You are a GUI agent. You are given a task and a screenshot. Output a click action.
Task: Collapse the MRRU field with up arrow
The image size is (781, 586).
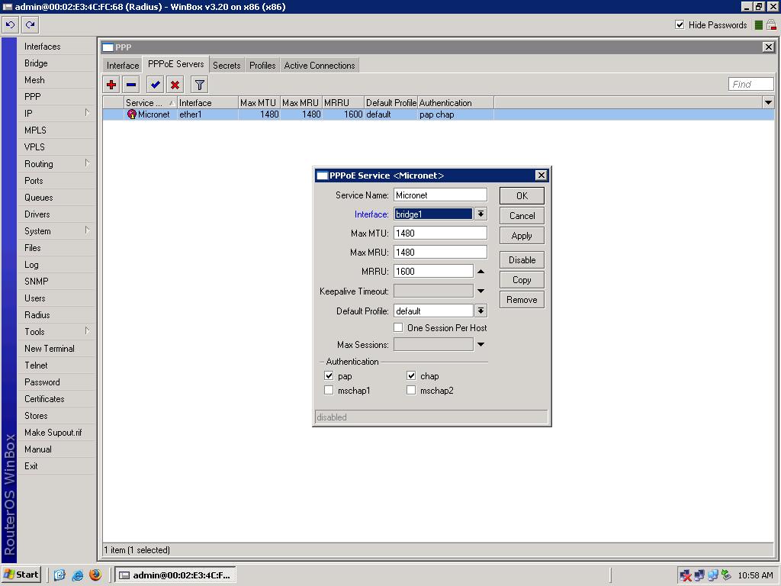pyautogui.click(x=480, y=271)
